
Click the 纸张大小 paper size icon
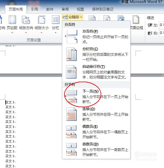42,20
